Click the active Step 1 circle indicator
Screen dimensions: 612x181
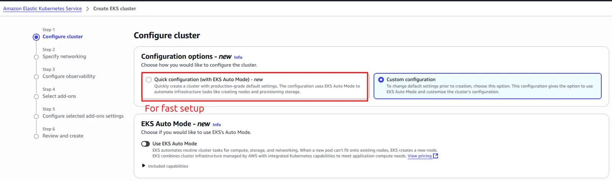coord(36,37)
